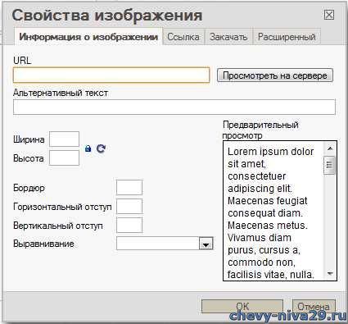348x324 pixels.
Task: Click the Предварительный просмотр label
Action: (x=260, y=130)
